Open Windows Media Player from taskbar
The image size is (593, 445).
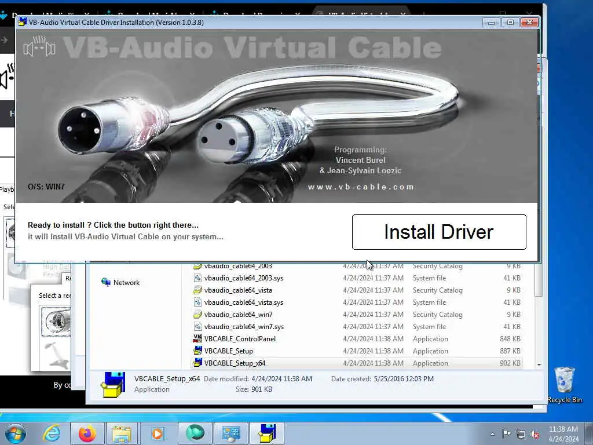point(158,433)
